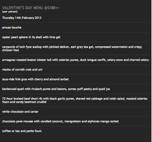Select the white chocolate and caviar course
152x142 pixels.
pos(20,112)
